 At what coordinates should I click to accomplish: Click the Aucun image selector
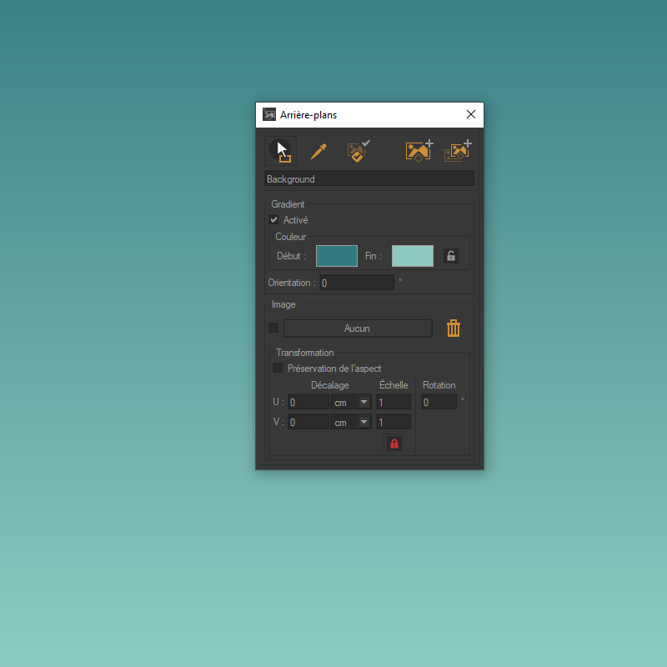coord(358,328)
